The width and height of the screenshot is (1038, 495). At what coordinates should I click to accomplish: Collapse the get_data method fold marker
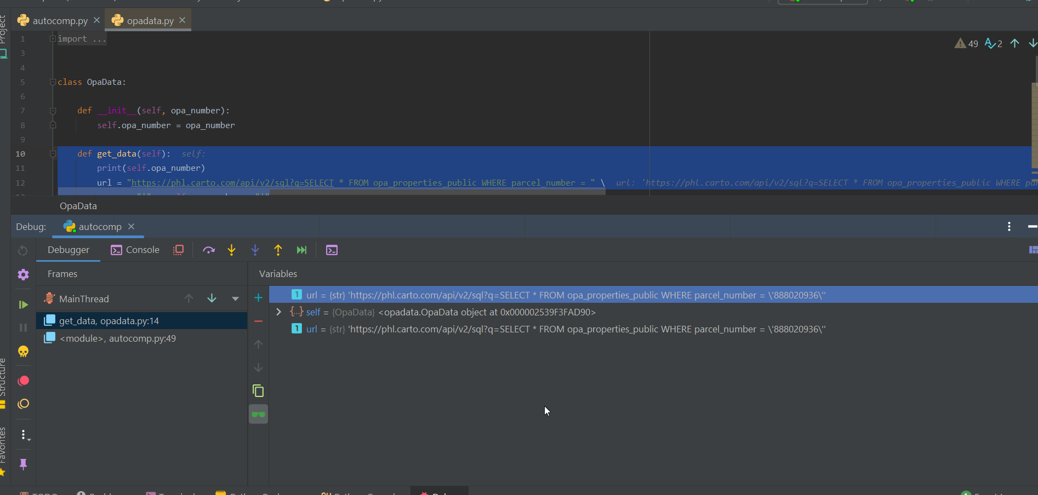pyautogui.click(x=53, y=154)
